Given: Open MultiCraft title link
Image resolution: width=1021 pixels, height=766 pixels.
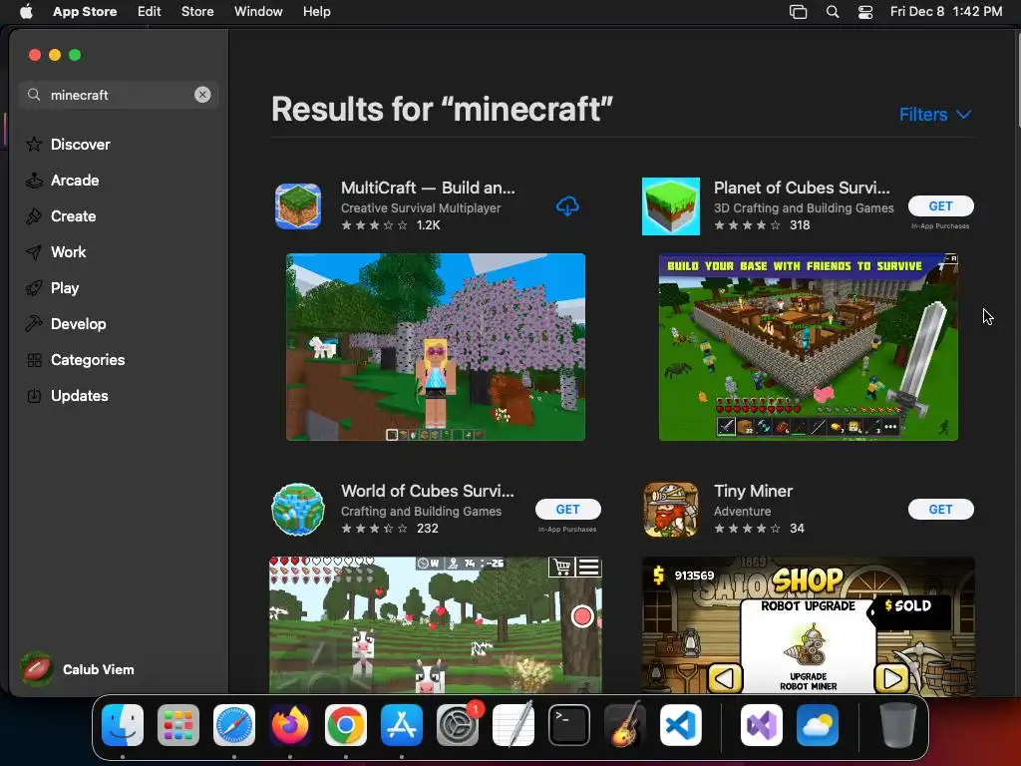Looking at the screenshot, I should tap(428, 188).
